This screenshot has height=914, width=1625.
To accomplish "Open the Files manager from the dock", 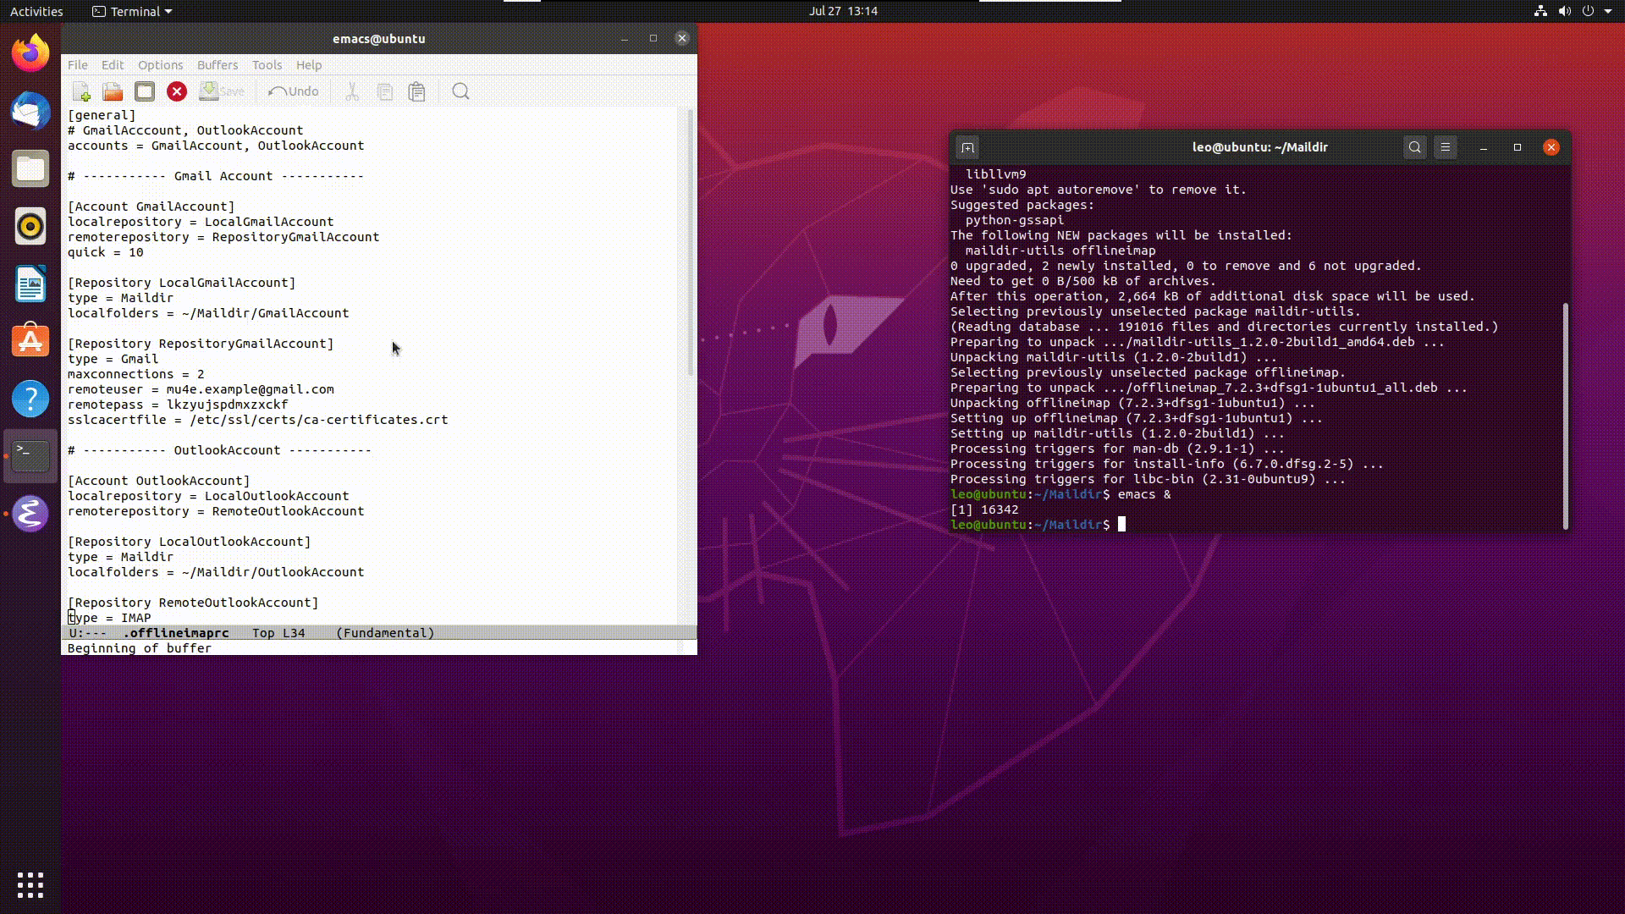I will coord(30,168).
